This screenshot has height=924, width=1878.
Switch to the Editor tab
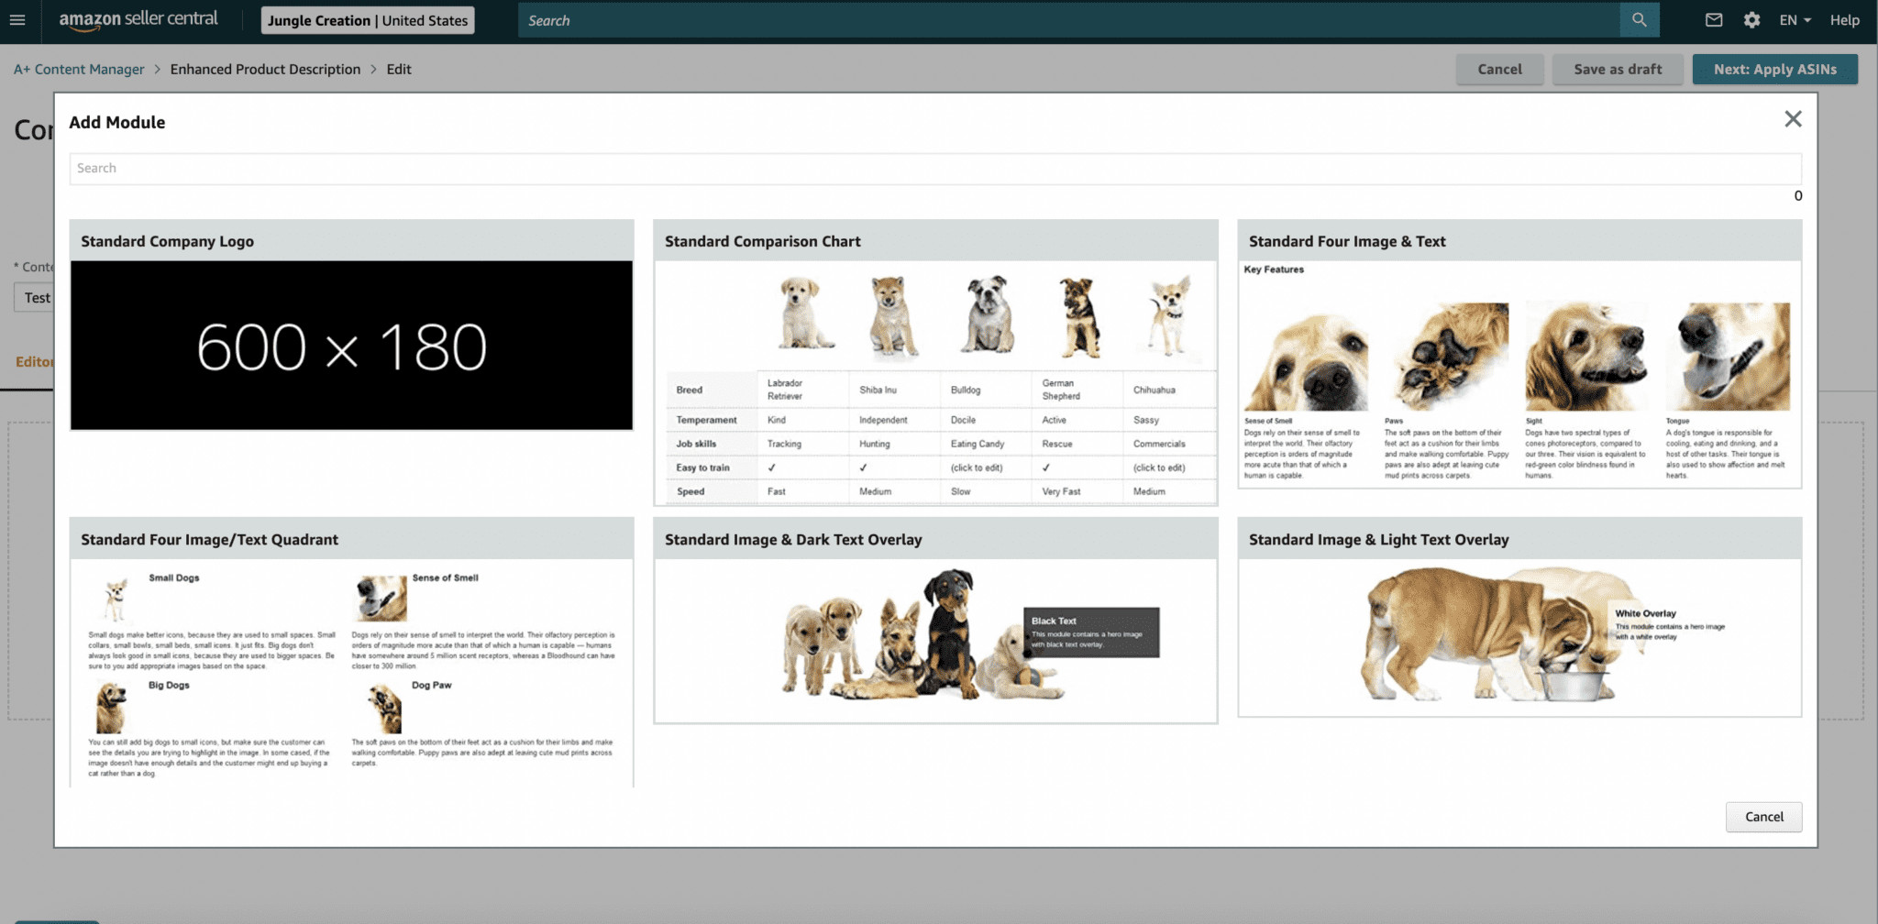(37, 361)
